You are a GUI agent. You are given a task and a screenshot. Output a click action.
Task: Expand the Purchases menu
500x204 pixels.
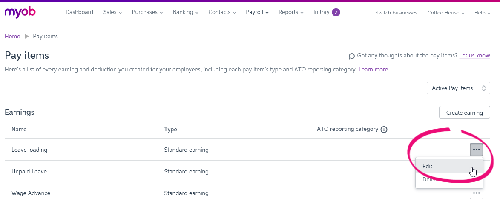click(147, 12)
